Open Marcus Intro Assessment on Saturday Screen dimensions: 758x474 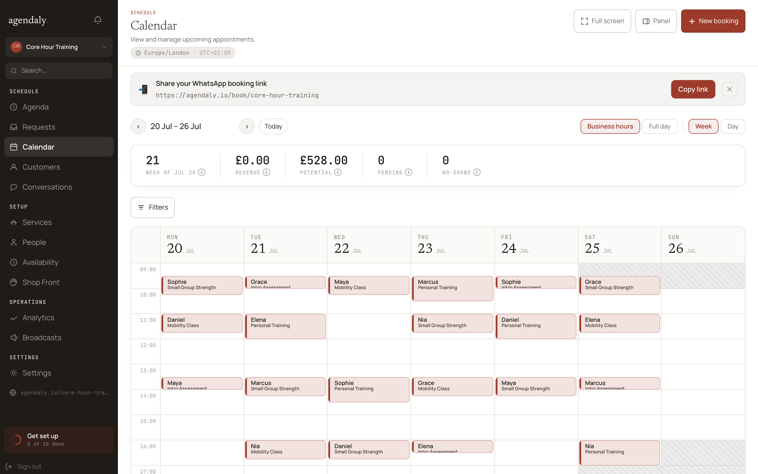[x=620, y=383]
